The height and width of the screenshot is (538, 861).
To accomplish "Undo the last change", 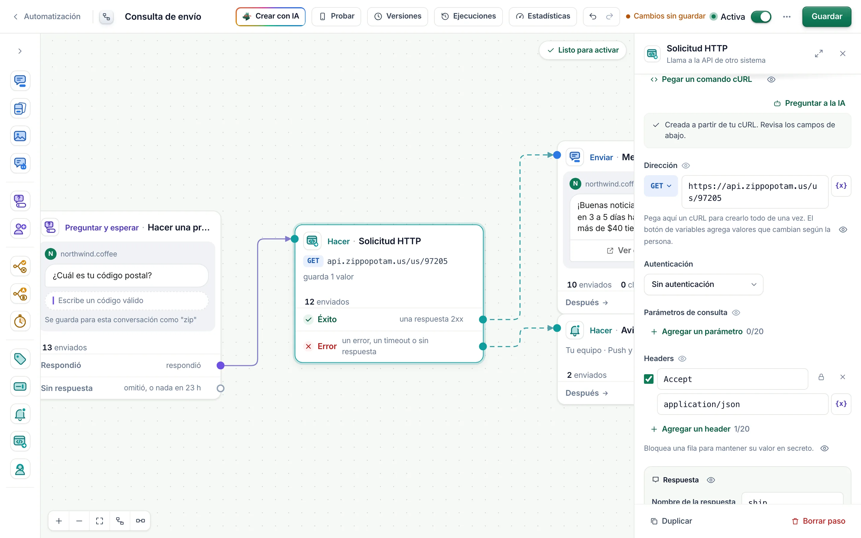I will coord(593,16).
